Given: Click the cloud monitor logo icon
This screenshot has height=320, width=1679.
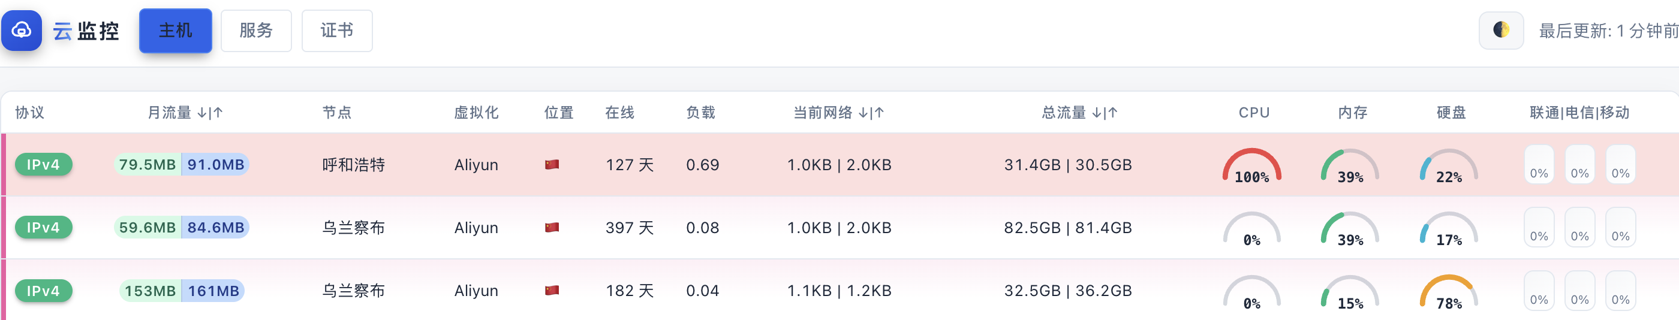Looking at the screenshot, I should 22,30.
